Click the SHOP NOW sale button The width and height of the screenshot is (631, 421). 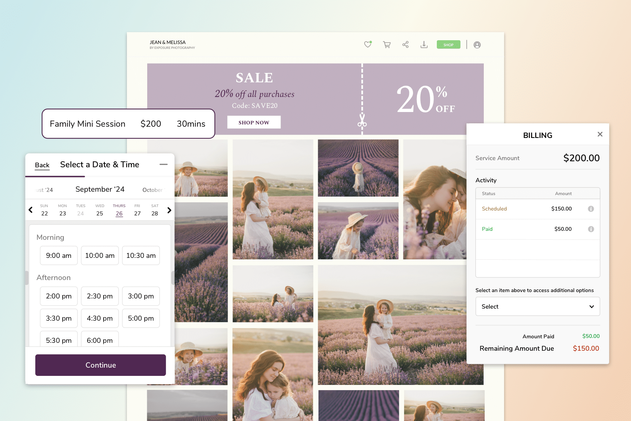coord(254,123)
